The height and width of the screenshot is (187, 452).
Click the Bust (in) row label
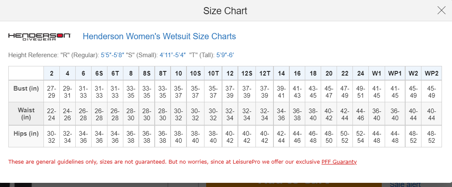[26, 88]
